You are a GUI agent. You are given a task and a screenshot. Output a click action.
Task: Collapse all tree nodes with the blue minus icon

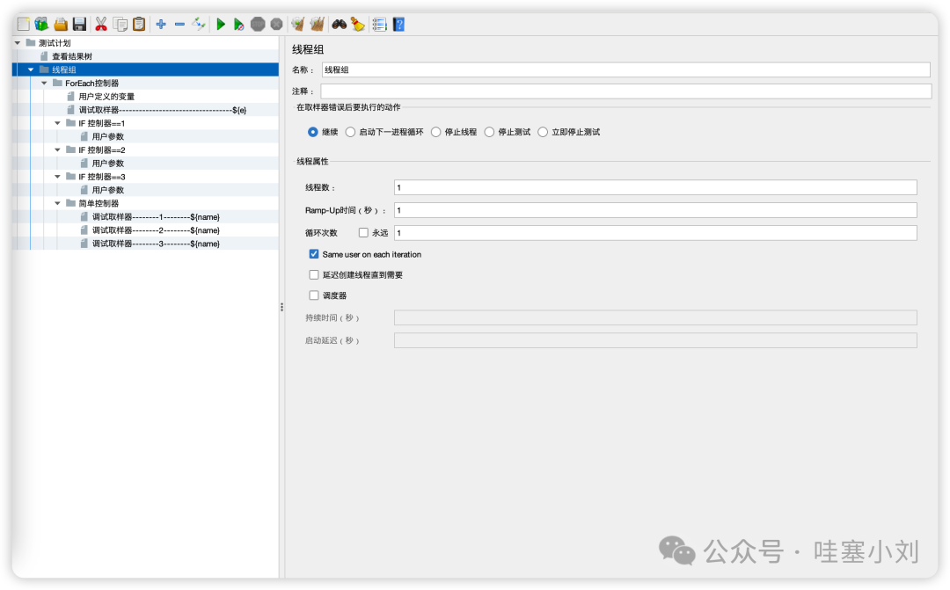179,25
